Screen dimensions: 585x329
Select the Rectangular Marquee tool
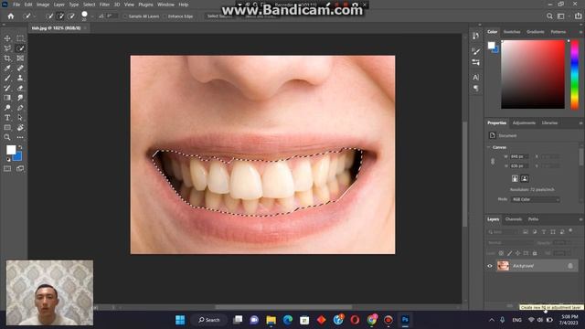pos(20,38)
